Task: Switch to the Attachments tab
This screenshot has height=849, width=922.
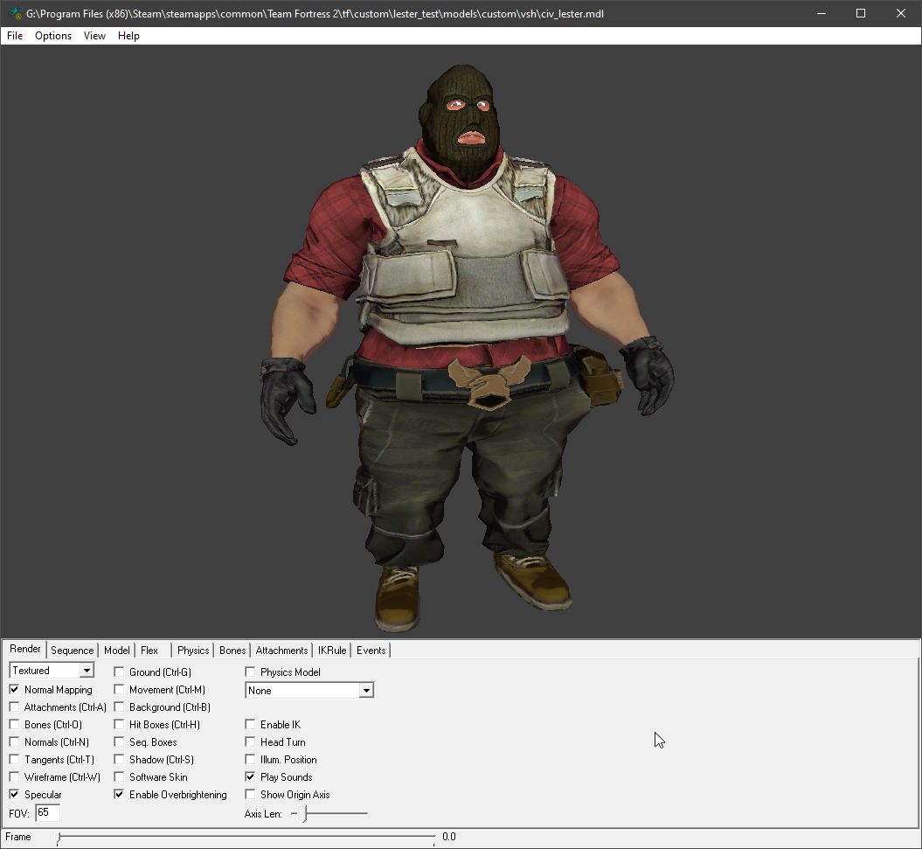Action: point(281,651)
